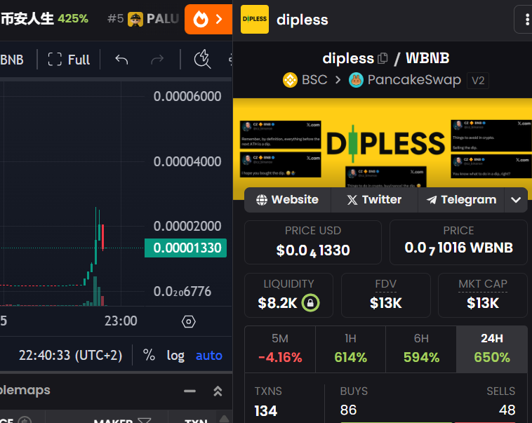
Task: Expand chart with Full screen button
Action: pyautogui.click(x=69, y=60)
